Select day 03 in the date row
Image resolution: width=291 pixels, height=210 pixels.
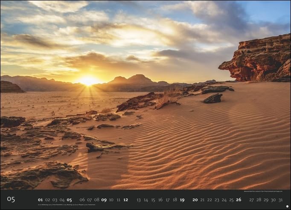pos(55,200)
